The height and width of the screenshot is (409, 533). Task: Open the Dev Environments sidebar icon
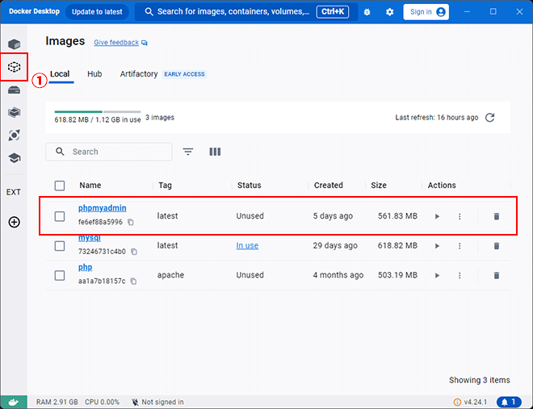(14, 112)
